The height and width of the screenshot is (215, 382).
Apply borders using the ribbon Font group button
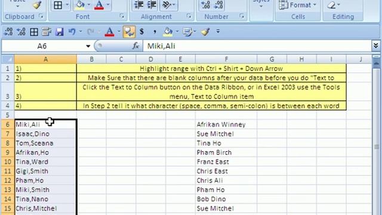point(58,5)
